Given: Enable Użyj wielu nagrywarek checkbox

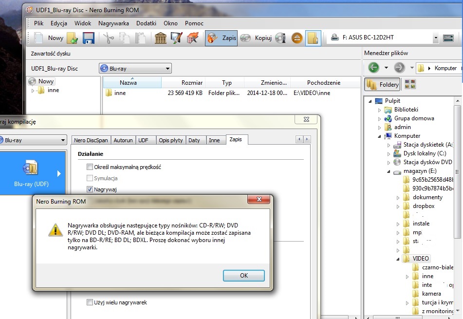Looking at the screenshot, I should (x=90, y=302).
